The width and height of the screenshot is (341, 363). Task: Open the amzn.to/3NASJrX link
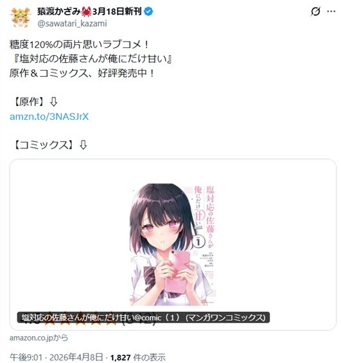49,117
